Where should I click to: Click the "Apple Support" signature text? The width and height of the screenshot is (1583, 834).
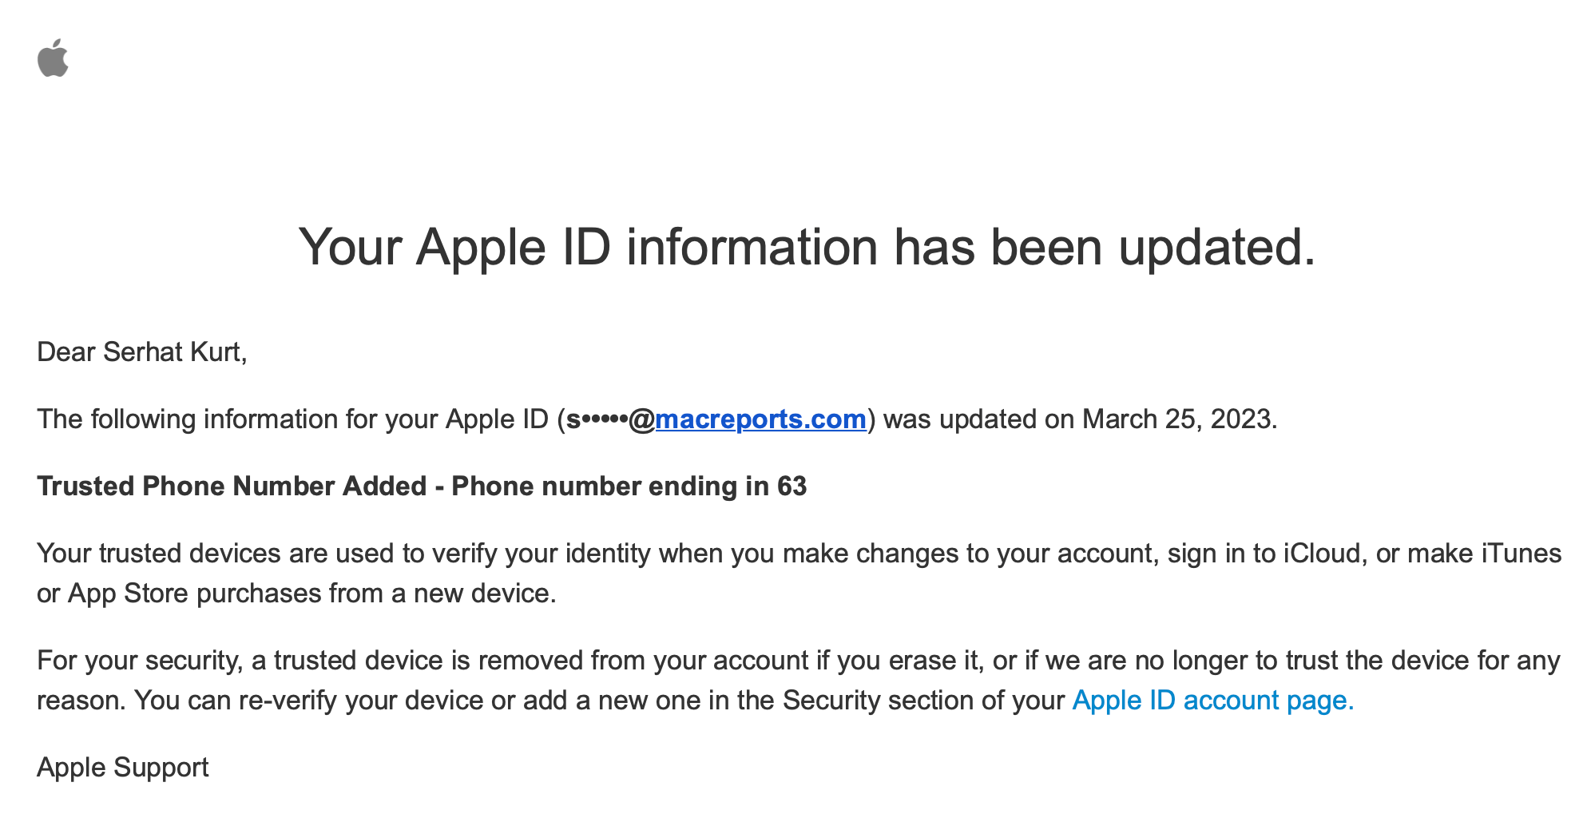(123, 768)
